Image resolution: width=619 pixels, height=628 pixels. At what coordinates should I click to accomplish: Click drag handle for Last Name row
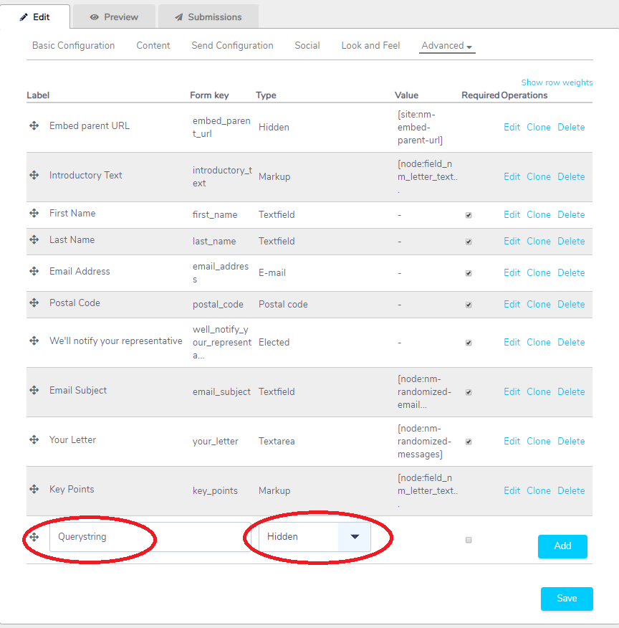point(34,239)
